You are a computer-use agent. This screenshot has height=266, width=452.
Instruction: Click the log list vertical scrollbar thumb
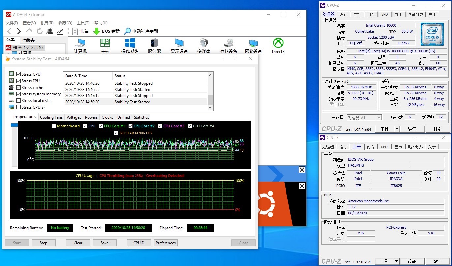click(210, 99)
